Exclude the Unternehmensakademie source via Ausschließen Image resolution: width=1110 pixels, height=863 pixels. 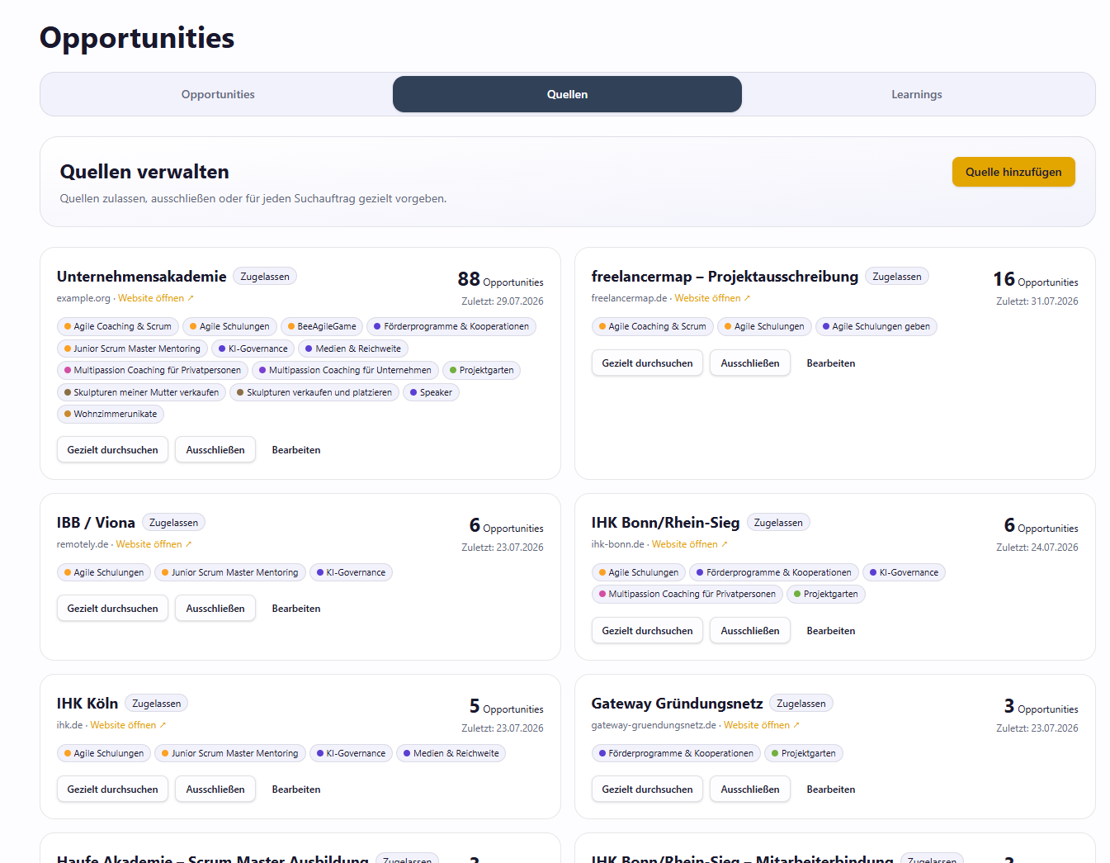[x=215, y=450]
